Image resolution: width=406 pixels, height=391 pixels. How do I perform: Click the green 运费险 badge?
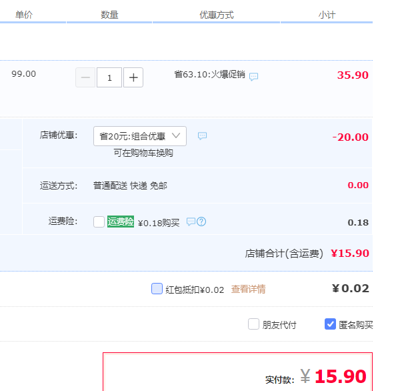pyautogui.click(x=121, y=222)
